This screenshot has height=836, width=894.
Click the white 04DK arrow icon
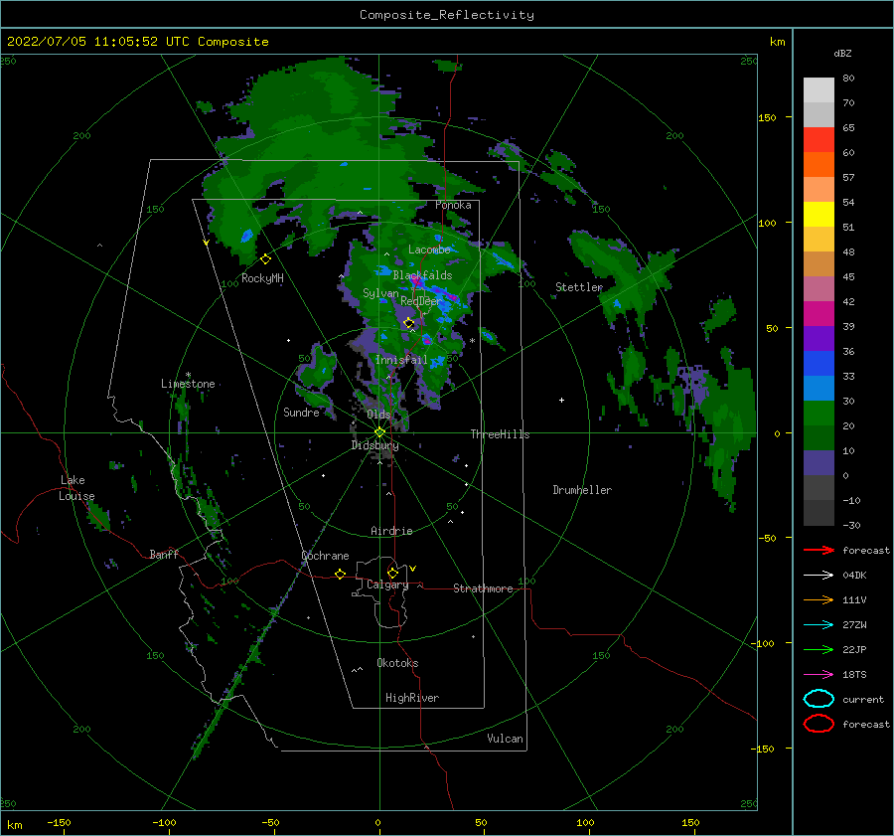coord(819,575)
